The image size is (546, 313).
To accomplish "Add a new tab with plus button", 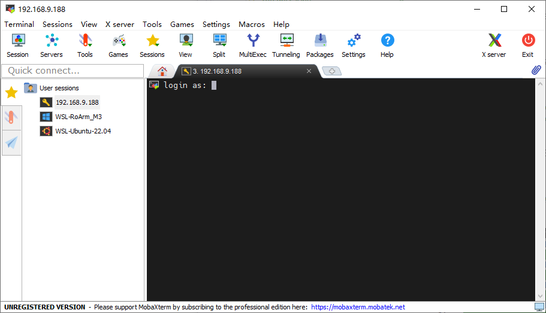I will click(332, 71).
